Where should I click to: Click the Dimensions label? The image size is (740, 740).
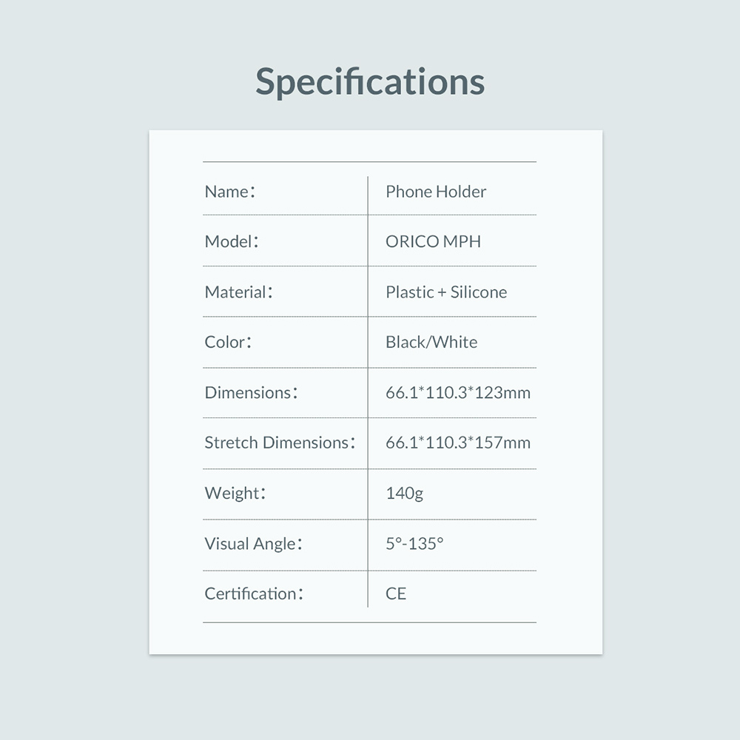pos(251,392)
